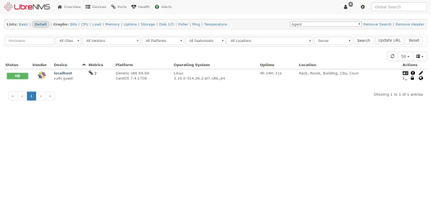Click the HTTPS padlock action icon
This screenshot has height=216, width=431.
click(x=413, y=78)
